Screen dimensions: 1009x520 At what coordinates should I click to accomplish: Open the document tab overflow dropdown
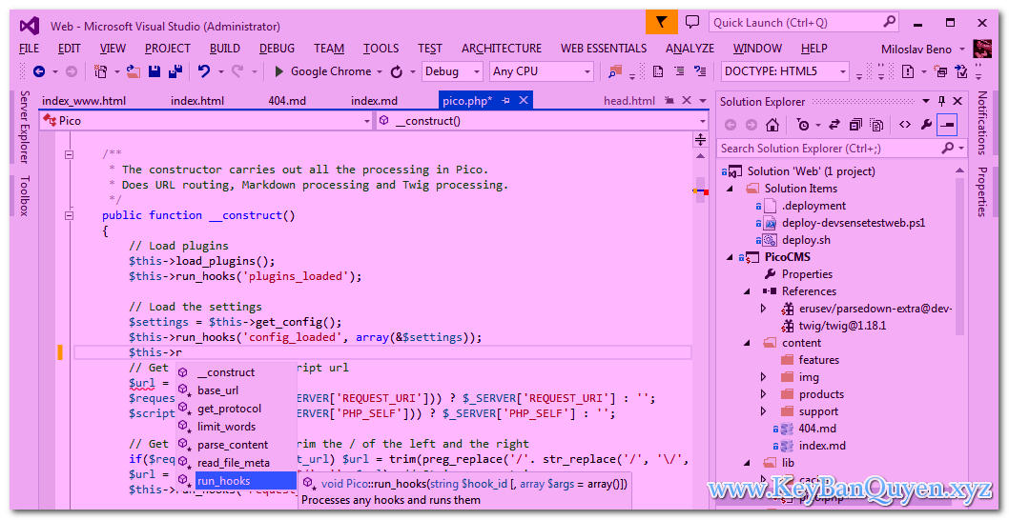pyautogui.click(x=703, y=101)
